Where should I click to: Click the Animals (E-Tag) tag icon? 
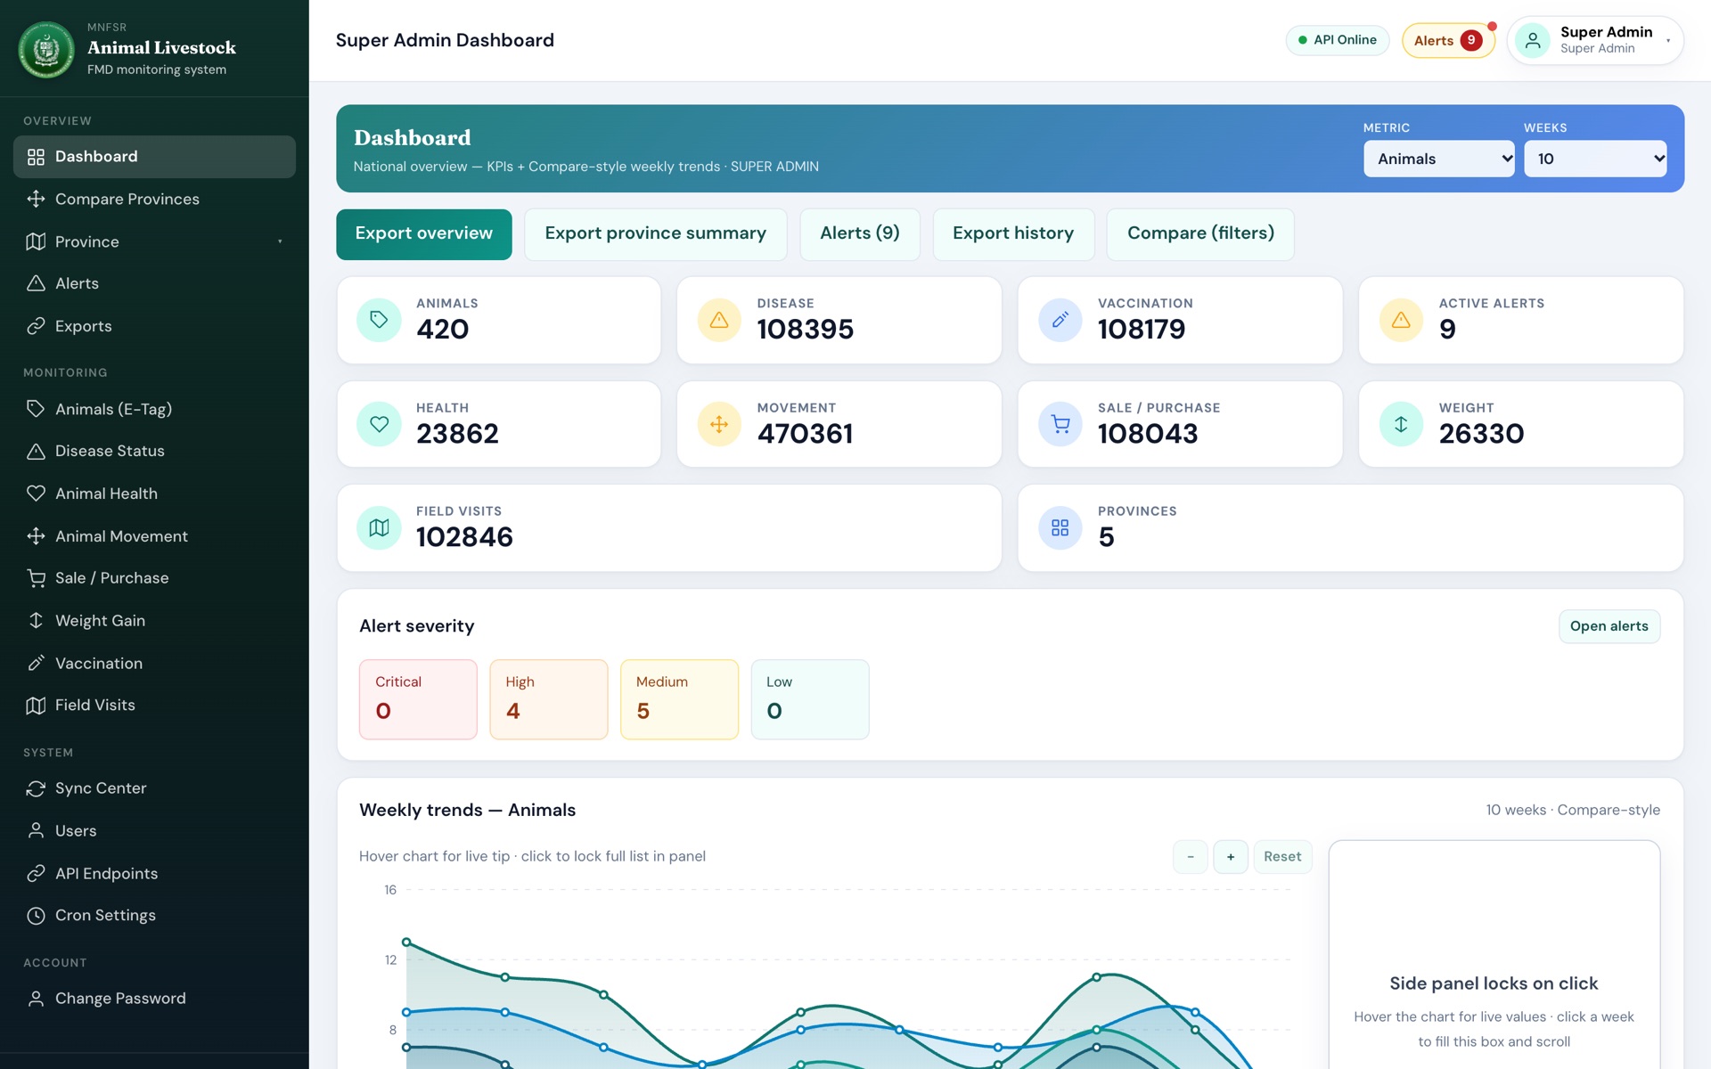tap(36, 409)
